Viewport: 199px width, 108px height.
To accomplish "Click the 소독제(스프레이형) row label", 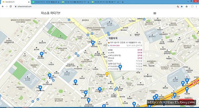I will coord(114,55).
